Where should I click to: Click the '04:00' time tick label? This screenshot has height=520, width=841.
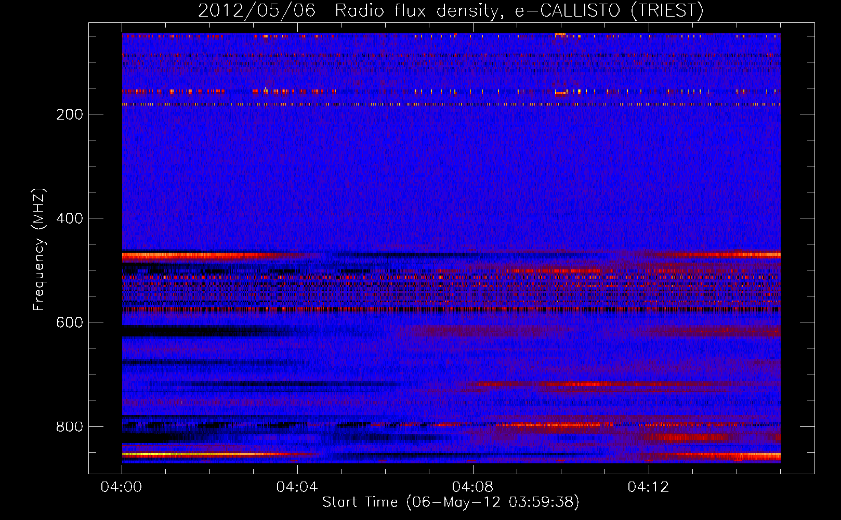point(122,487)
